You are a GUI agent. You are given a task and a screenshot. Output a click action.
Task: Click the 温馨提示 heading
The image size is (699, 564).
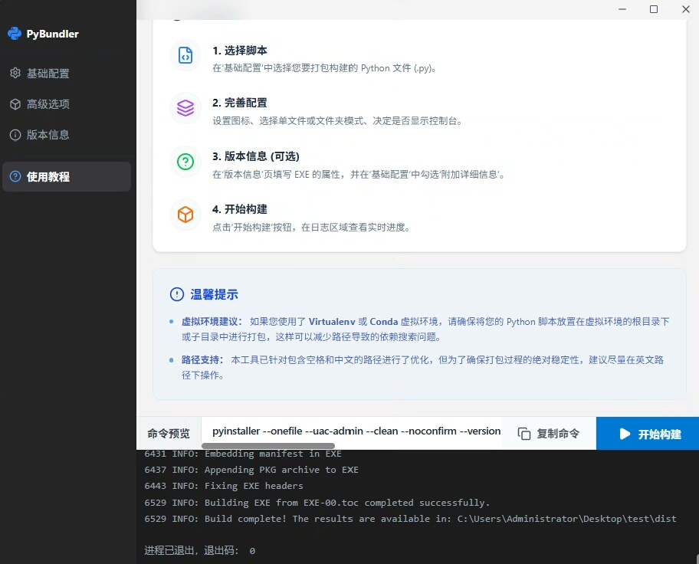(x=214, y=294)
